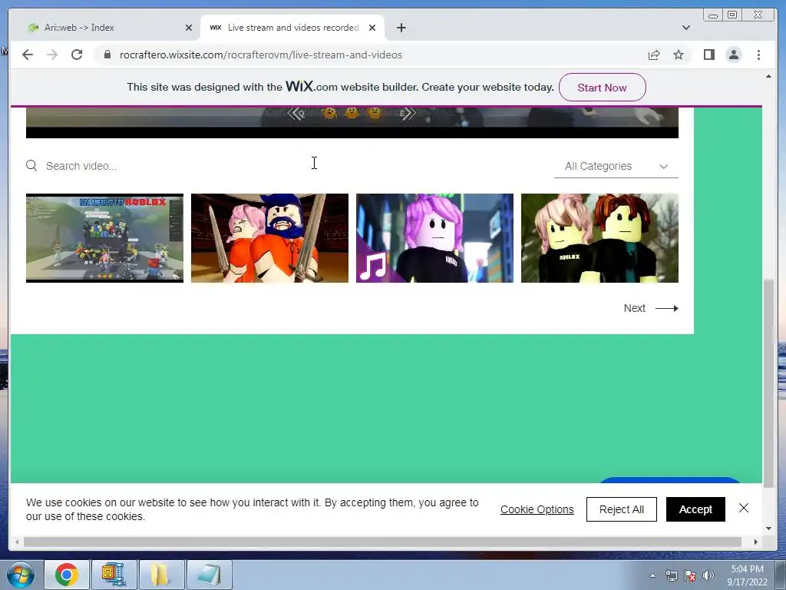The height and width of the screenshot is (590, 786).
Task: Close the Ari::web Index tab
Action: (189, 28)
